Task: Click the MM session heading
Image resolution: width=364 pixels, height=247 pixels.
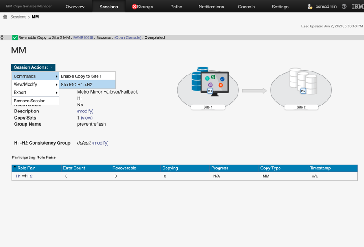Action: click(19, 50)
